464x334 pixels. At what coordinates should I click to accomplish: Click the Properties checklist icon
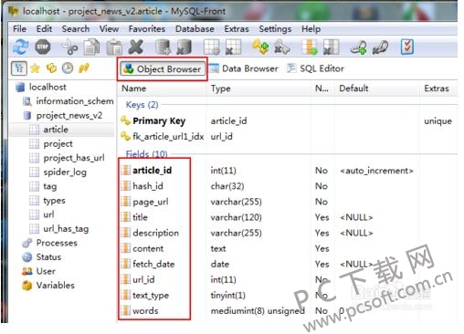(407, 47)
